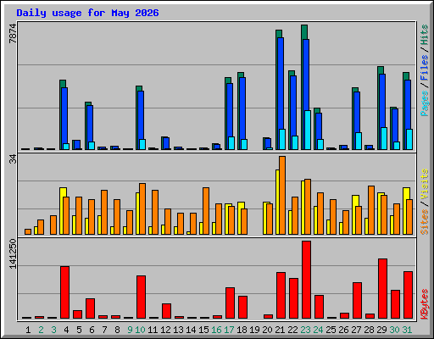Click the cyan Pages bar for day 23
This screenshot has height=339, width=434.
308,130
